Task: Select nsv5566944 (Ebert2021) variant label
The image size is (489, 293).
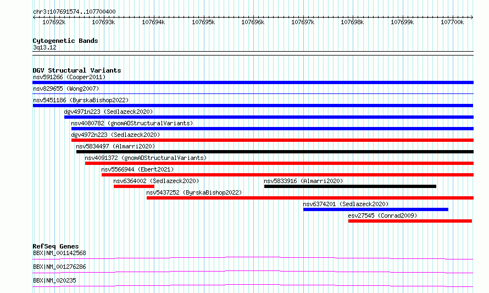Action: click(x=137, y=169)
